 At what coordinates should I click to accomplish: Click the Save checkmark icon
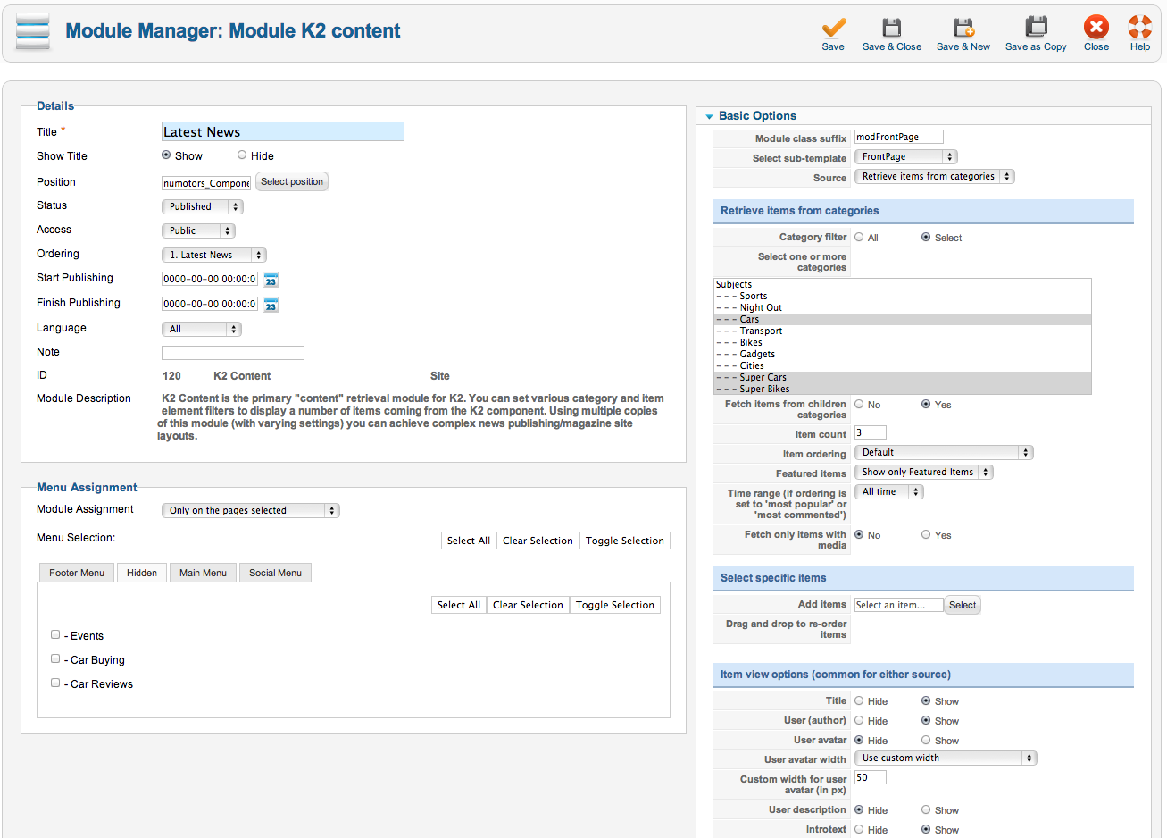point(833,27)
